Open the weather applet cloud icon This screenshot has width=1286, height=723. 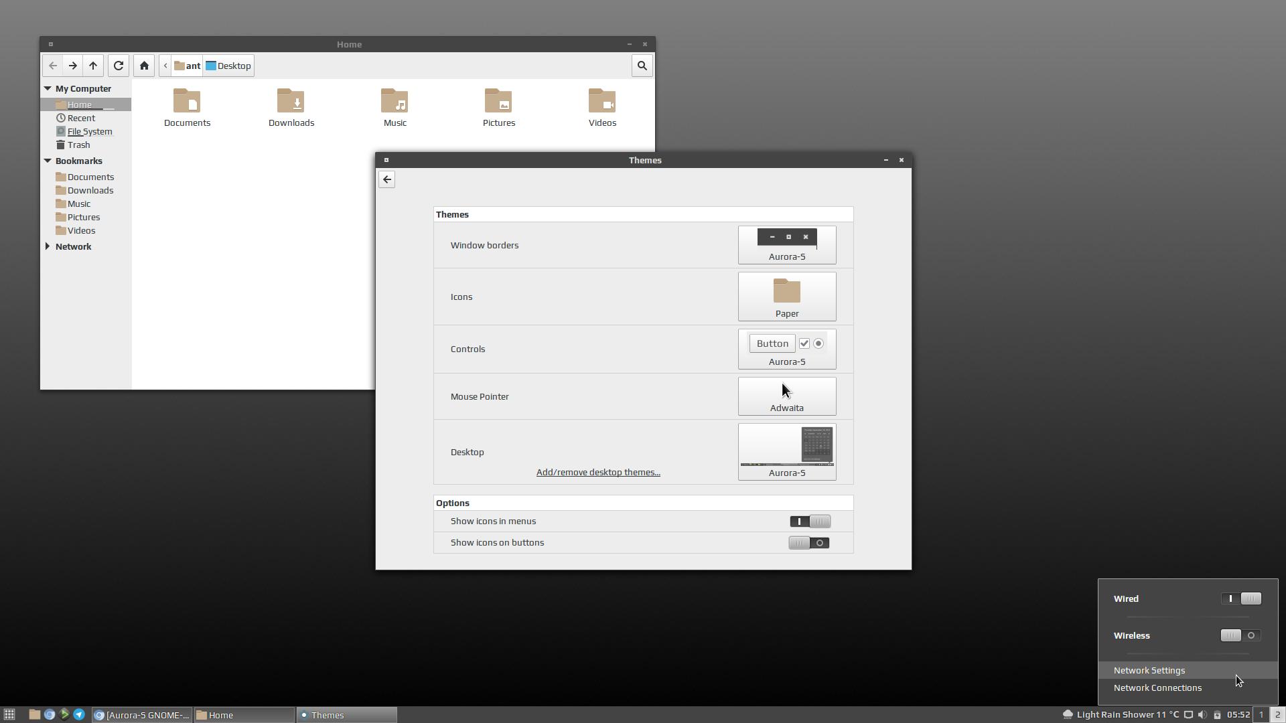pyautogui.click(x=1068, y=715)
